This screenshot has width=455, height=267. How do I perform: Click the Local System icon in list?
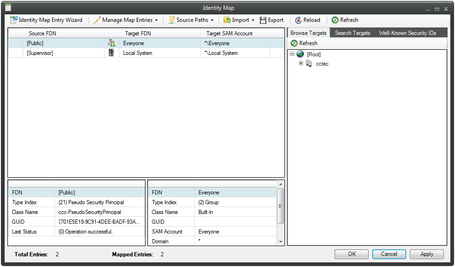(112, 53)
